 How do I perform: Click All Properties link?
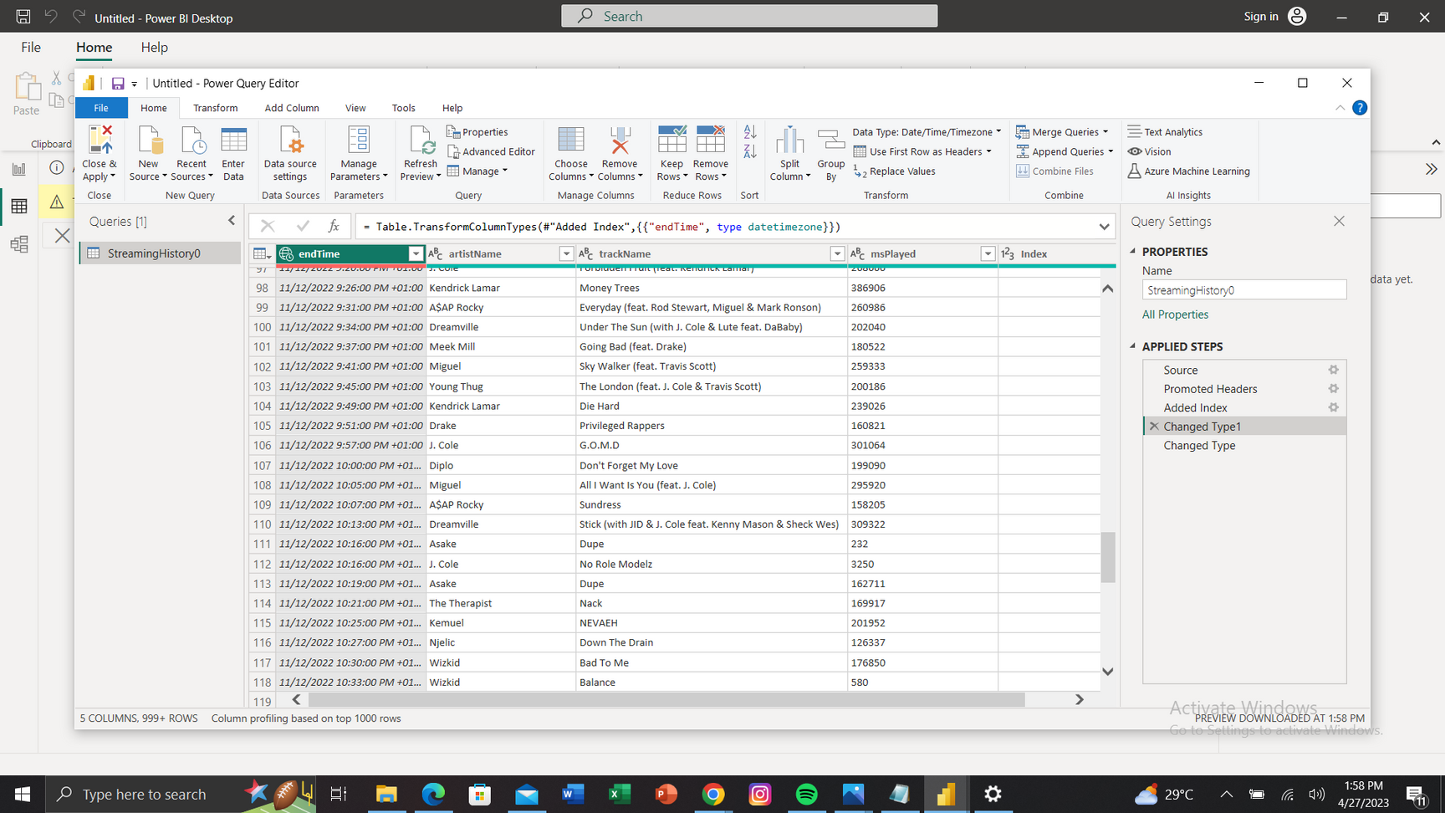1175,314
